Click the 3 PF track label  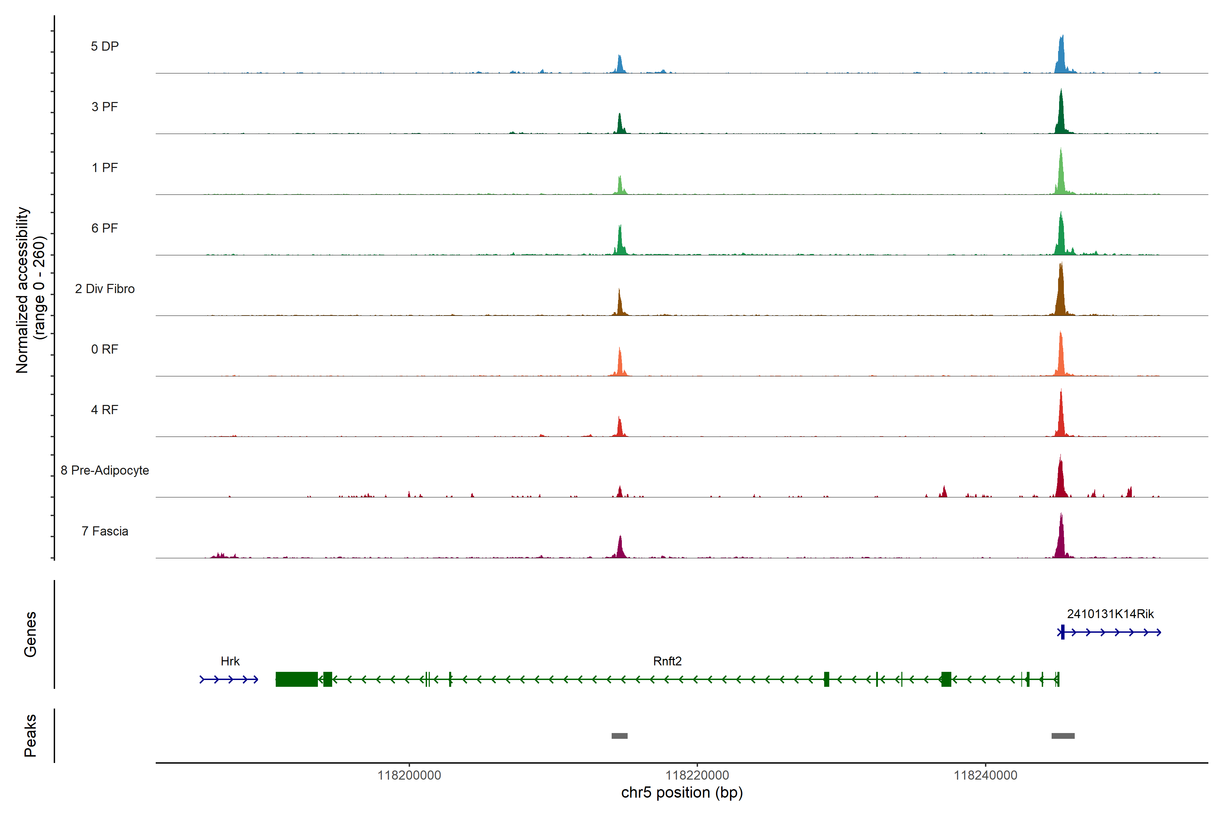point(105,107)
